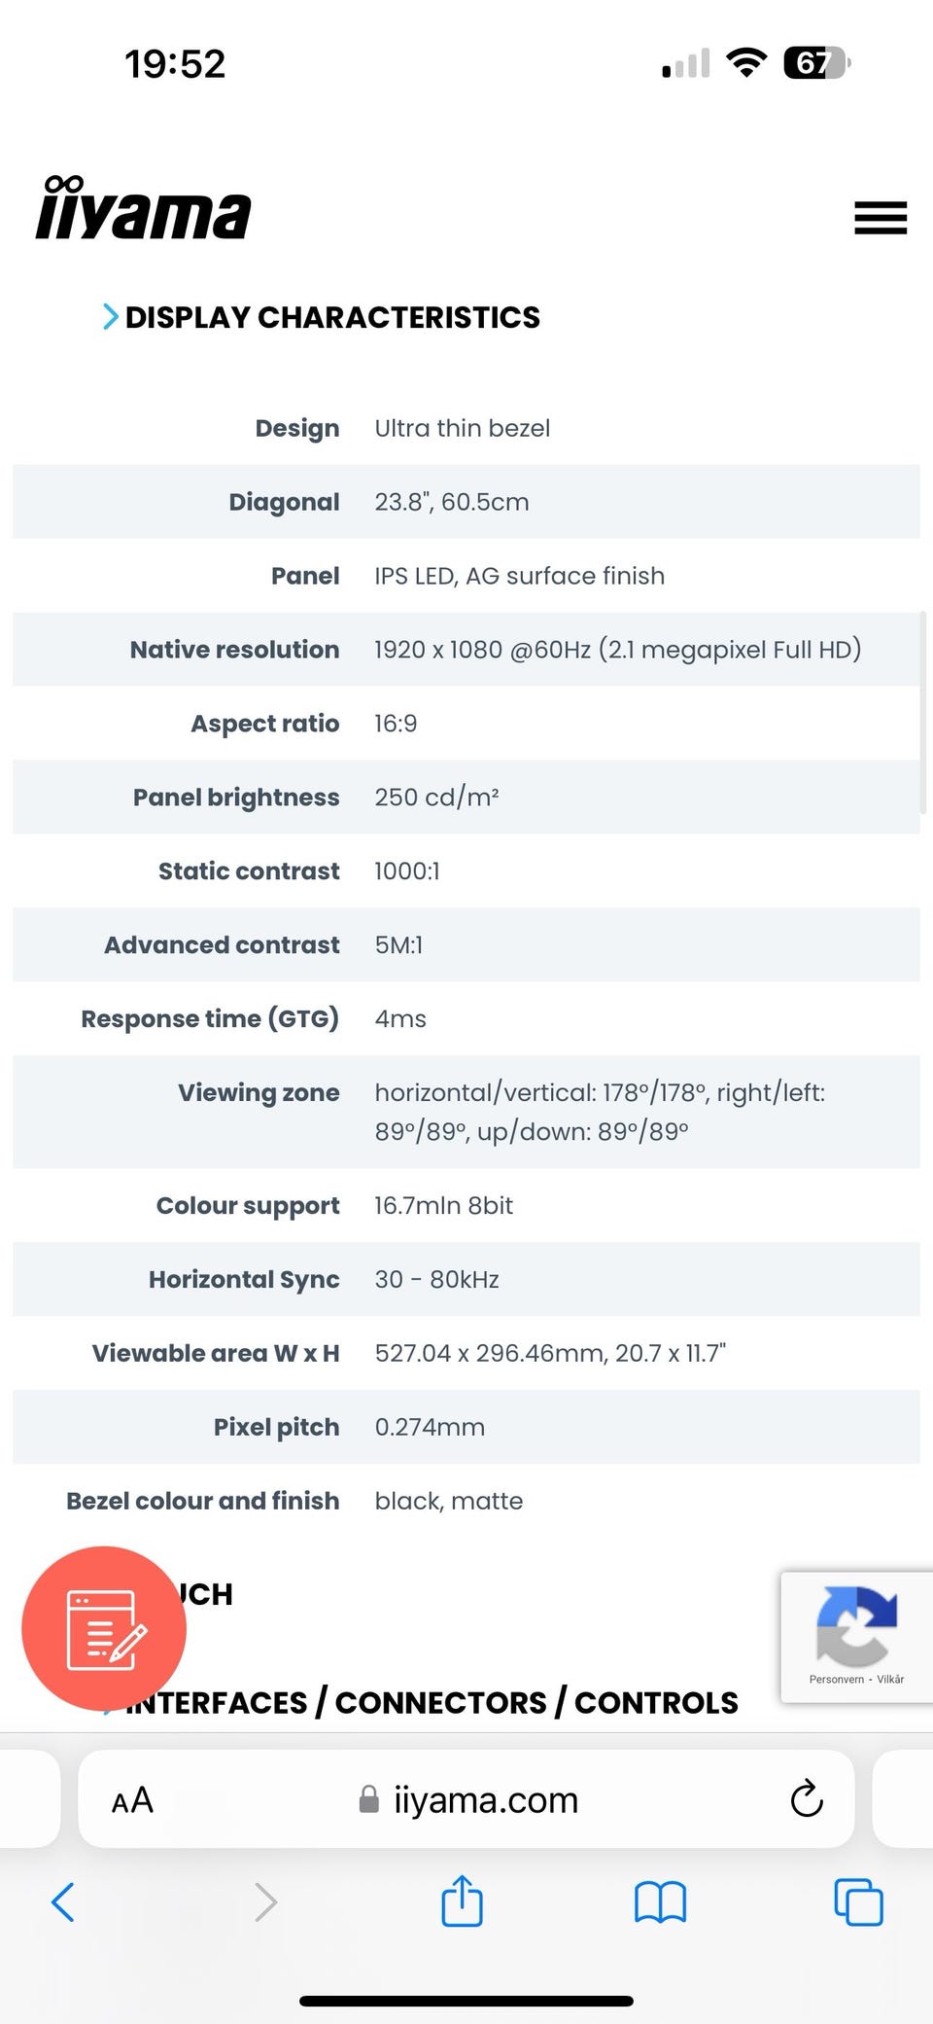Viewport: 933px width, 2024px height.
Task: Click the Vilkår link in reCAPTCHA badge
Action: (x=890, y=1679)
